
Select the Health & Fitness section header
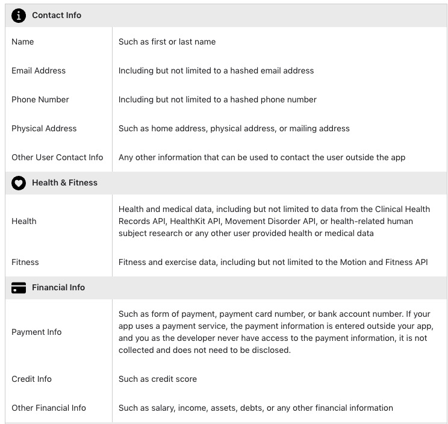point(64,182)
